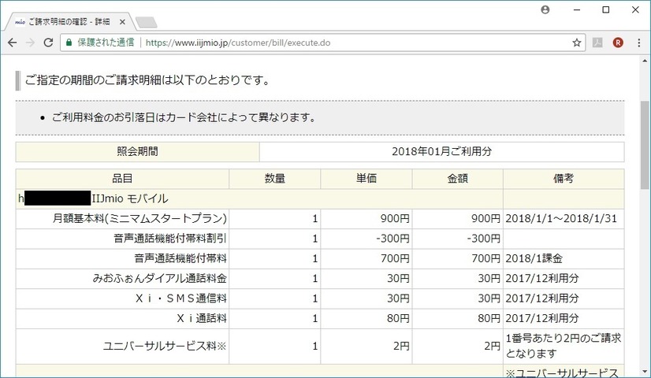Click the 2円 amount for ユニバーサルサービス料
The image size is (651, 378).
[492, 346]
